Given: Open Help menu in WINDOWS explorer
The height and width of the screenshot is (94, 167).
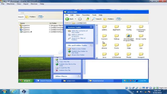Looking at the screenshot, I should tap(100, 15).
